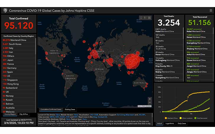This screenshot has width=215, height=134.
Task: Click the 107 deaths Italy row
Action: [x=169, y=36]
